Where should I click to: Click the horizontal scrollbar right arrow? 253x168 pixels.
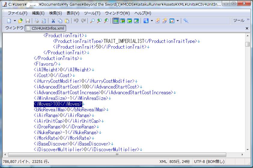point(242,154)
